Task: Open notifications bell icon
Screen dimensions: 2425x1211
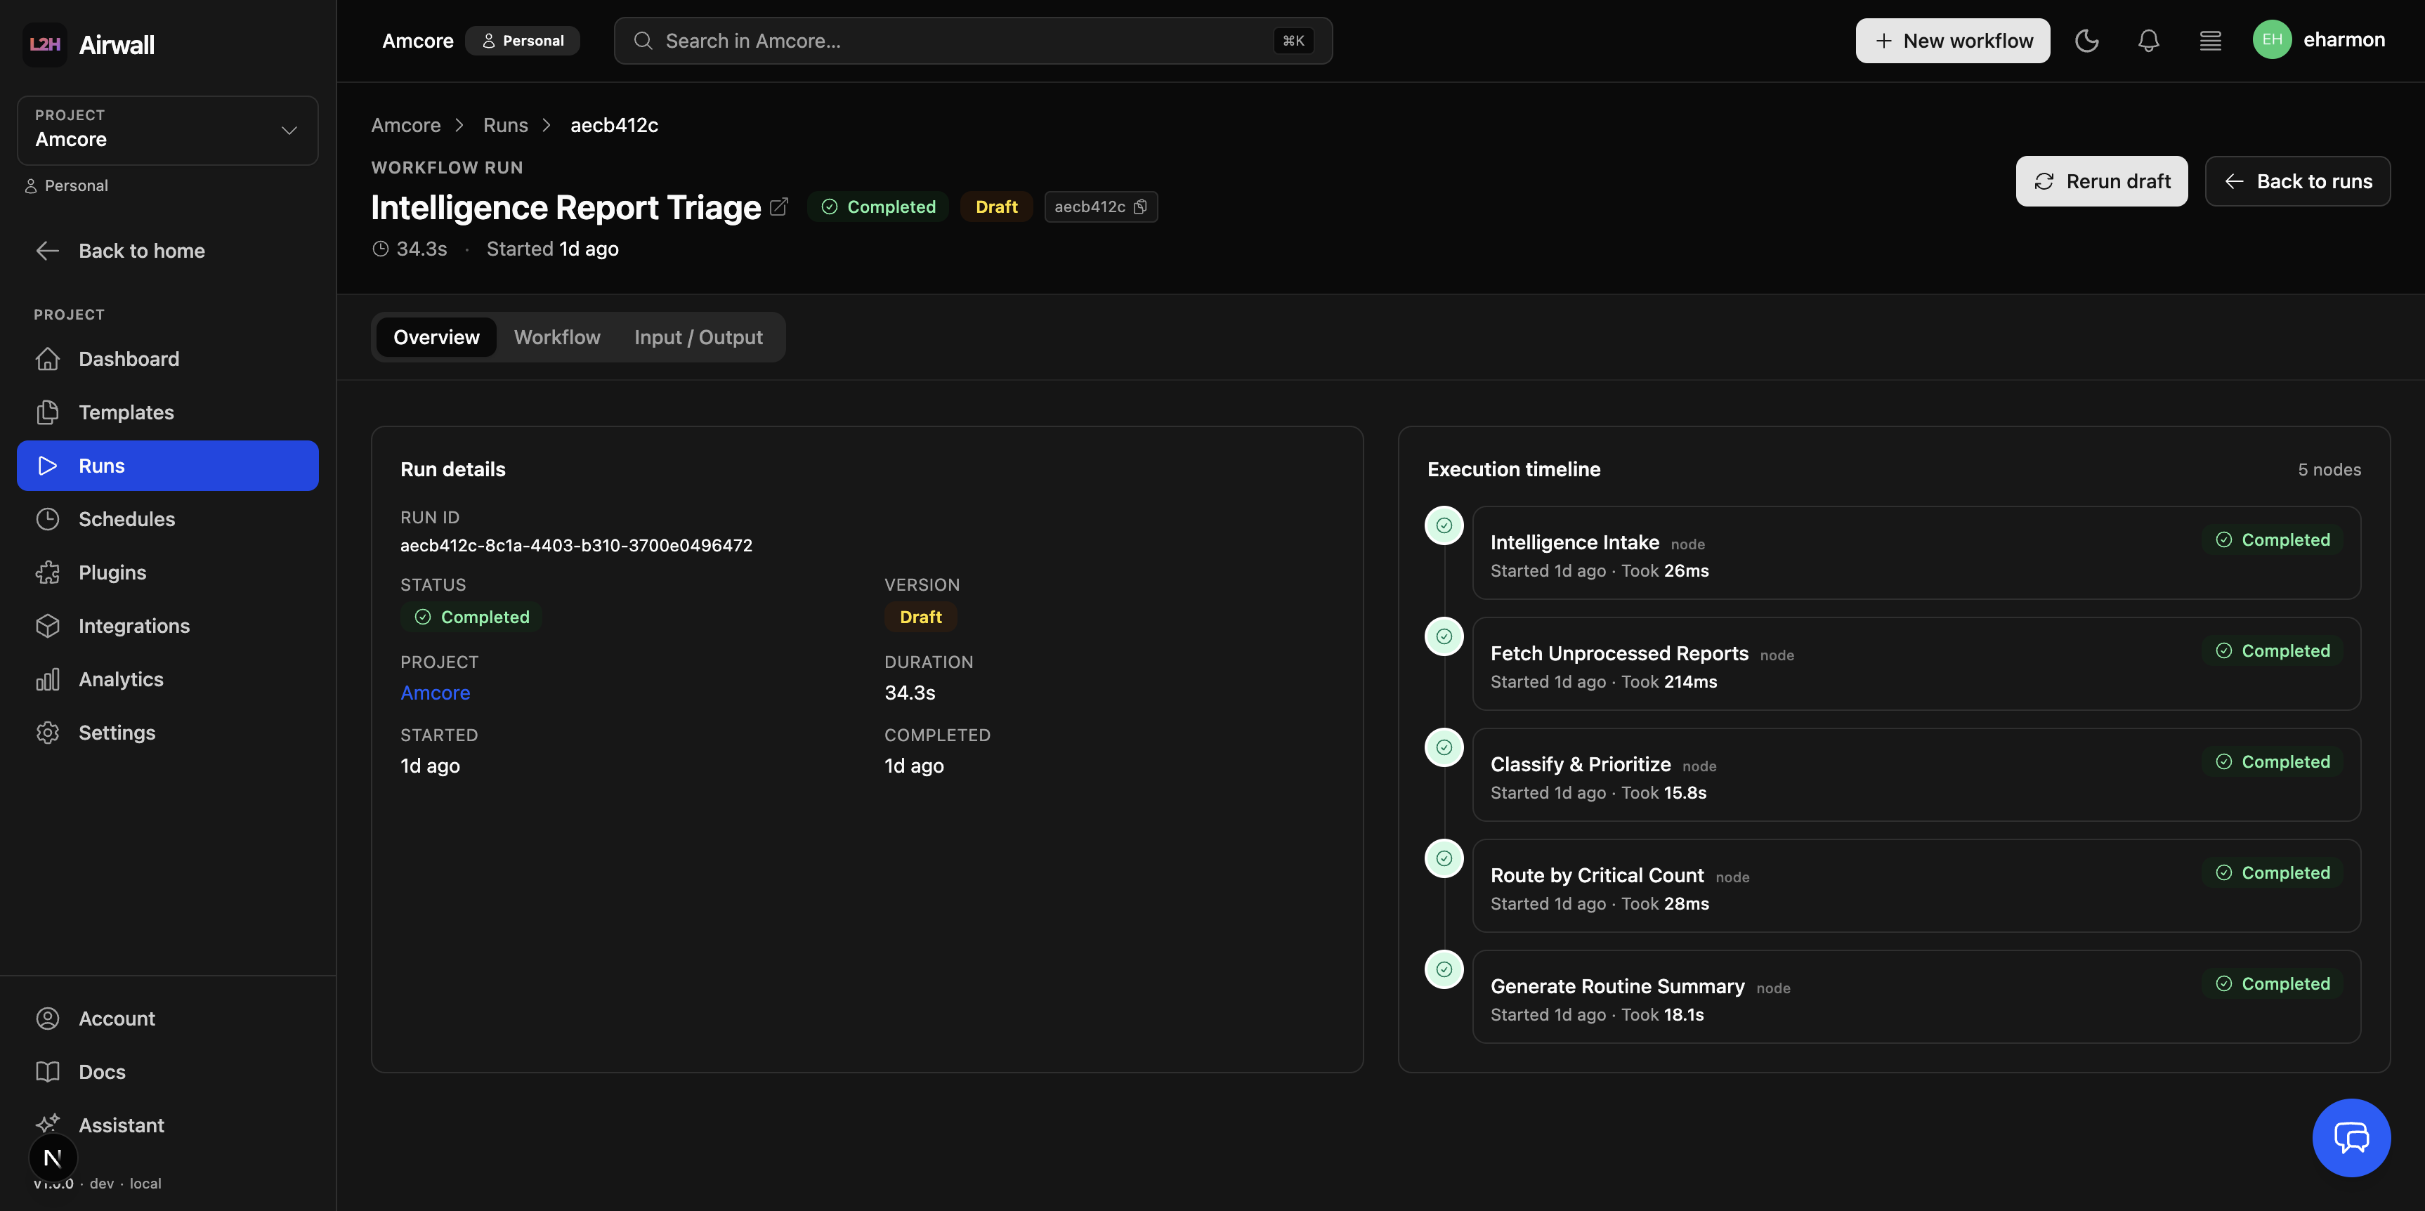Action: click(2148, 41)
